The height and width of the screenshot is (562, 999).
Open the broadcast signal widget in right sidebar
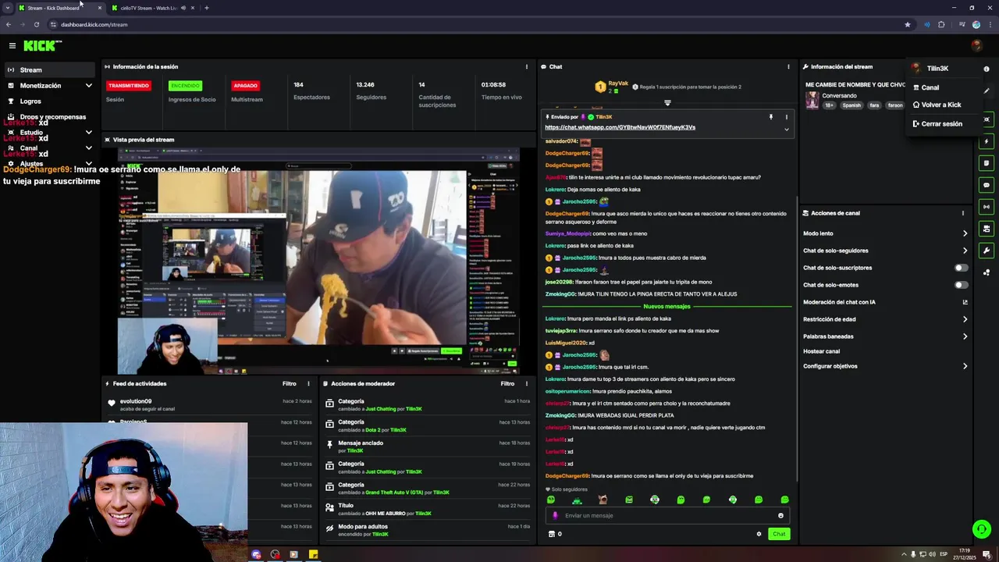point(987,207)
